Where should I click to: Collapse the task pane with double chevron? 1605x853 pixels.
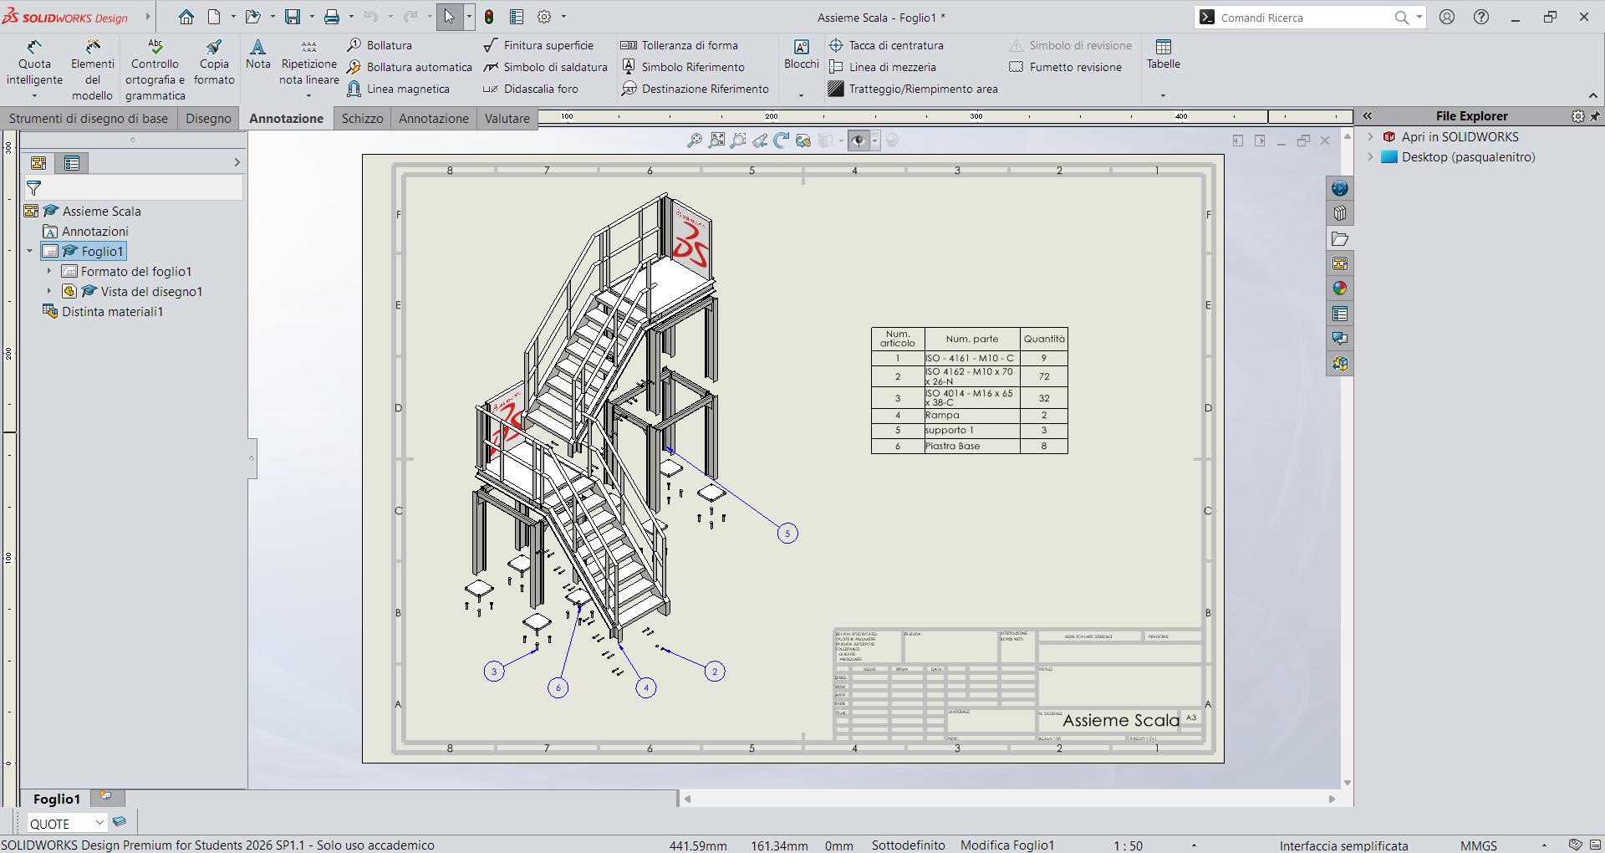[1368, 116]
